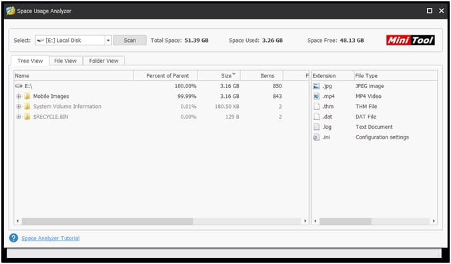Click the 850 items count
Screen dimensions: 451x264
[278, 86]
